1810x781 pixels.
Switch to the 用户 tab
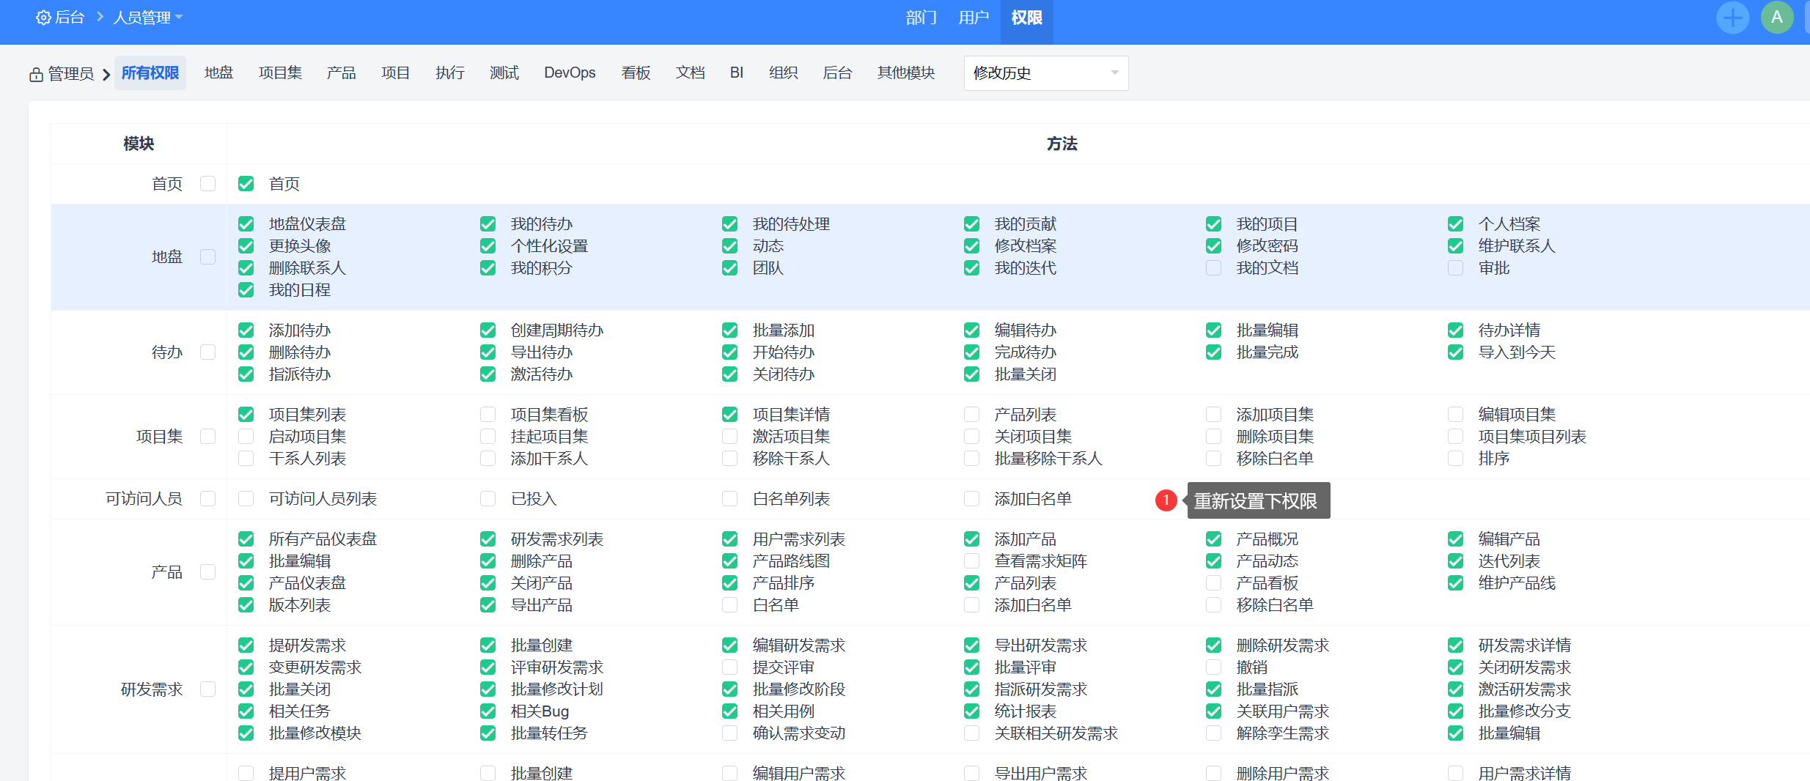(973, 18)
